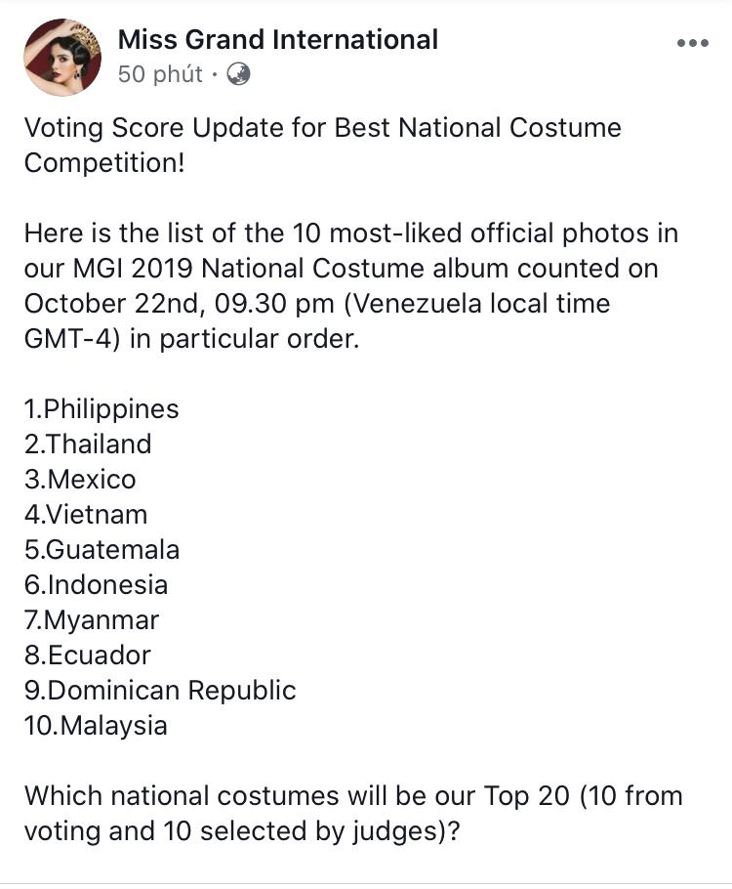Click the '4.Vietnam' list entry
Viewport: 732px width, 889px height.
point(86,515)
